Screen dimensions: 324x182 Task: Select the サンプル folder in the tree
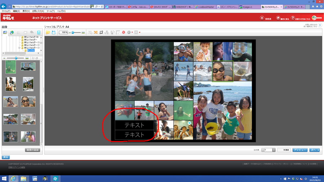(31, 50)
